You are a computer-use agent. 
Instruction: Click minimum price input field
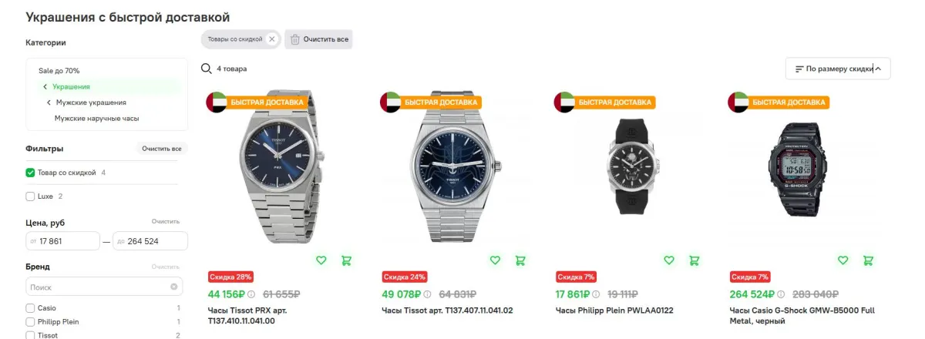[62, 241]
